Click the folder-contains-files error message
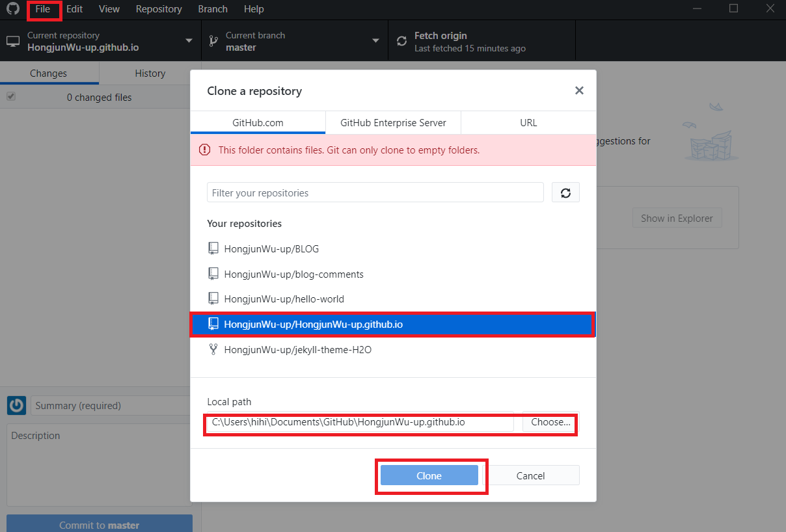 click(x=349, y=150)
